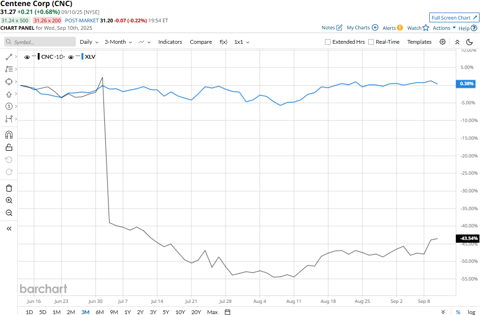Image resolution: width=480 pixels, height=315 pixels.
Task: Expand the trend line tool submenu arrow
Action: (16, 57)
